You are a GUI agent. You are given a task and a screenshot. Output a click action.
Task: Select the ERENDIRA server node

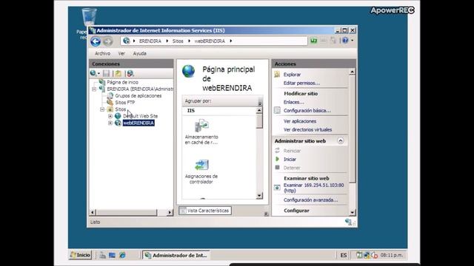[140, 89]
